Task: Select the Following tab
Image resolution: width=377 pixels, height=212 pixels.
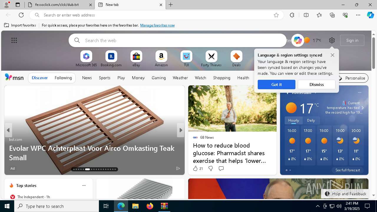Action: pos(63,78)
